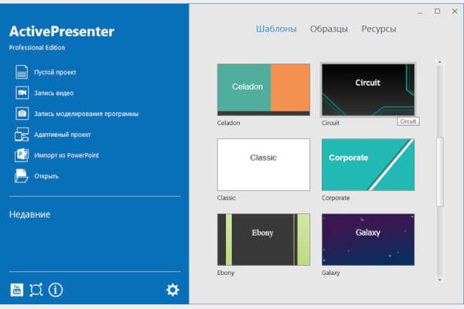
Task: Open settings with the gear icon
Action: pyautogui.click(x=172, y=290)
